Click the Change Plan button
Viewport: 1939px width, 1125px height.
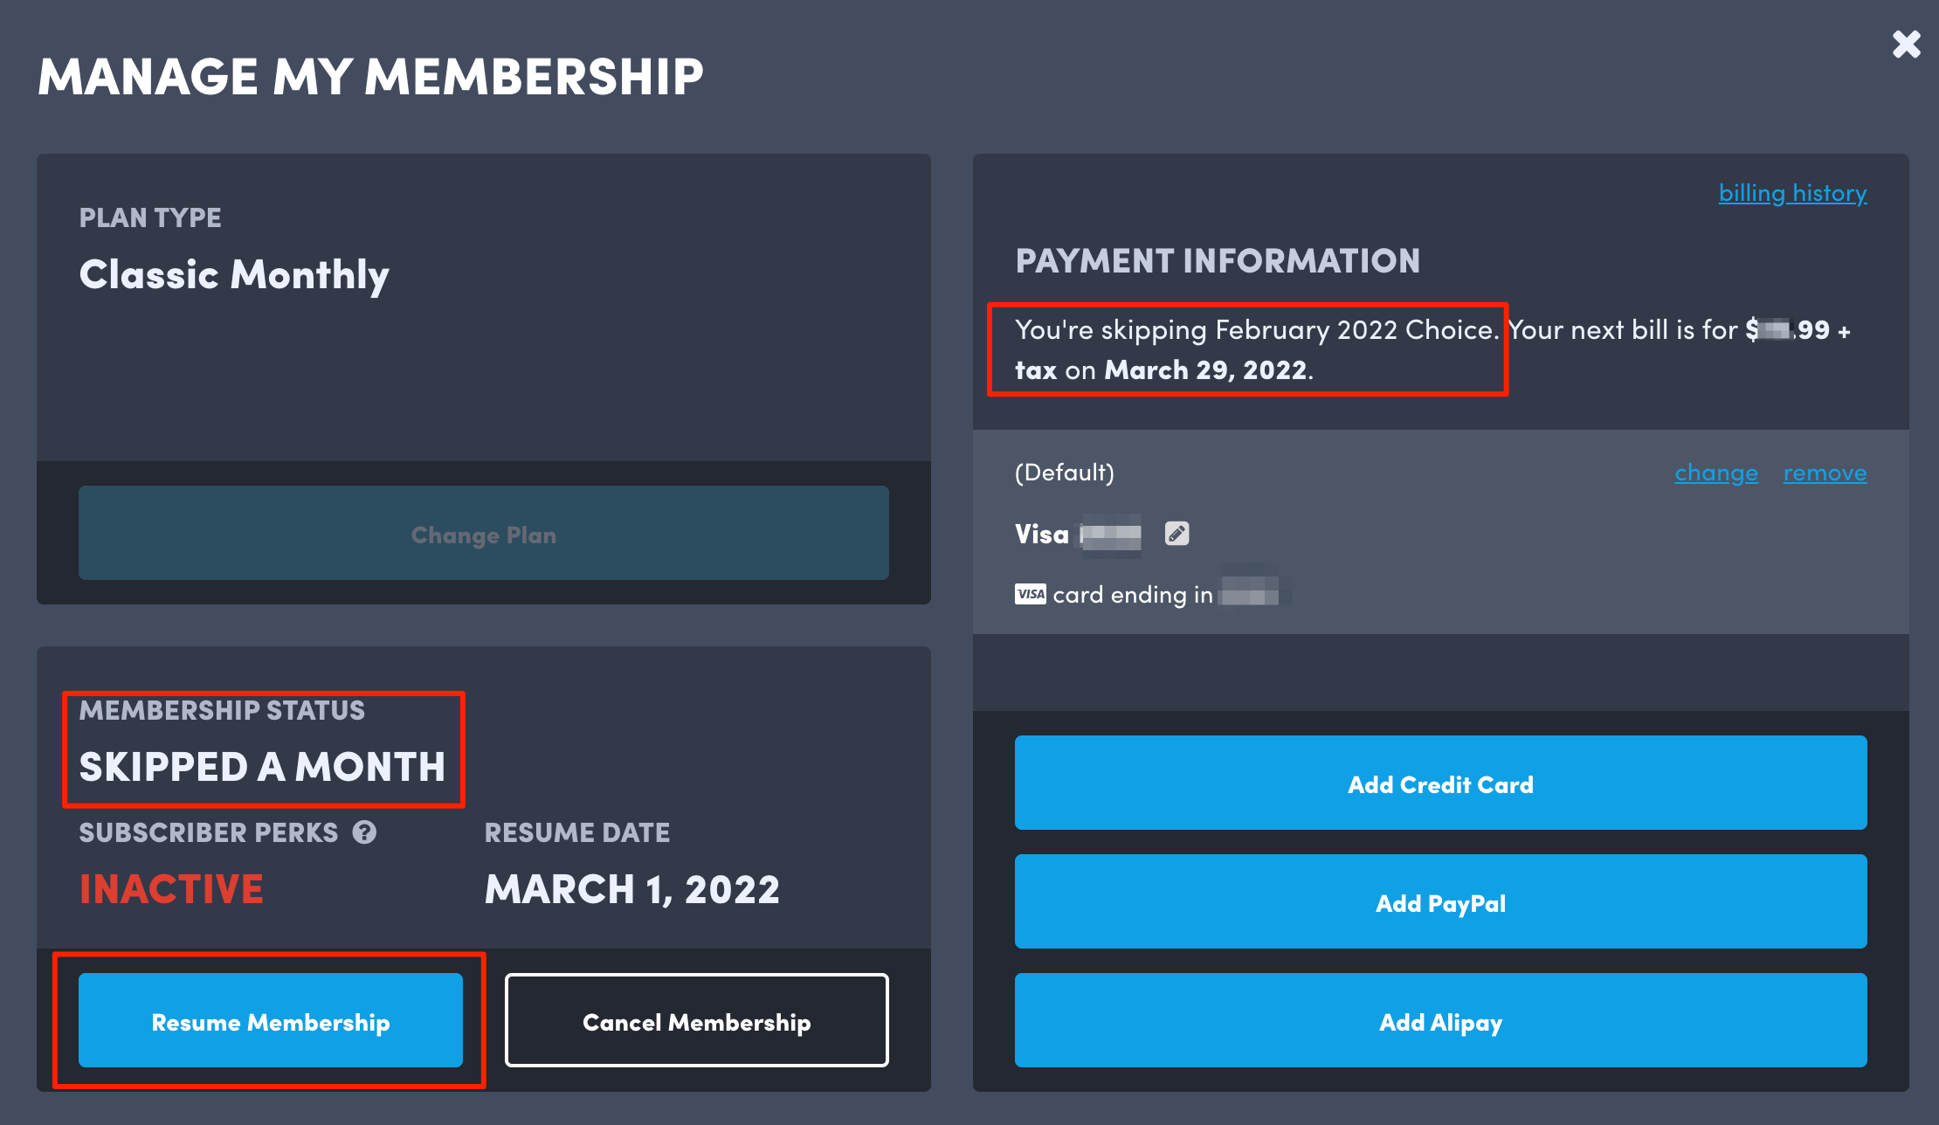[x=483, y=534]
